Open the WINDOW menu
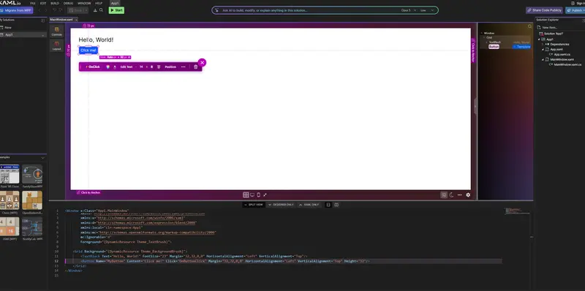The width and height of the screenshot is (585, 291). [84, 3]
